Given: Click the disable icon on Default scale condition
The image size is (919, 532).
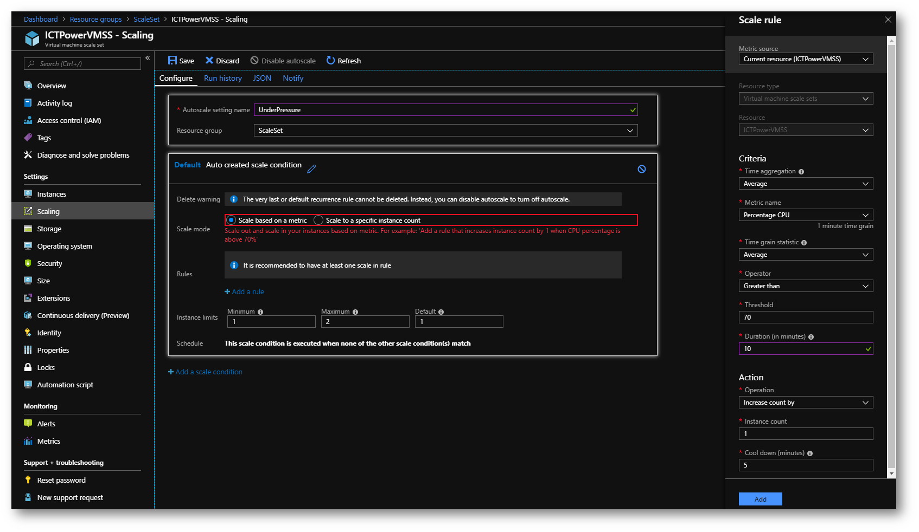Looking at the screenshot, I should tap(641, 169).
